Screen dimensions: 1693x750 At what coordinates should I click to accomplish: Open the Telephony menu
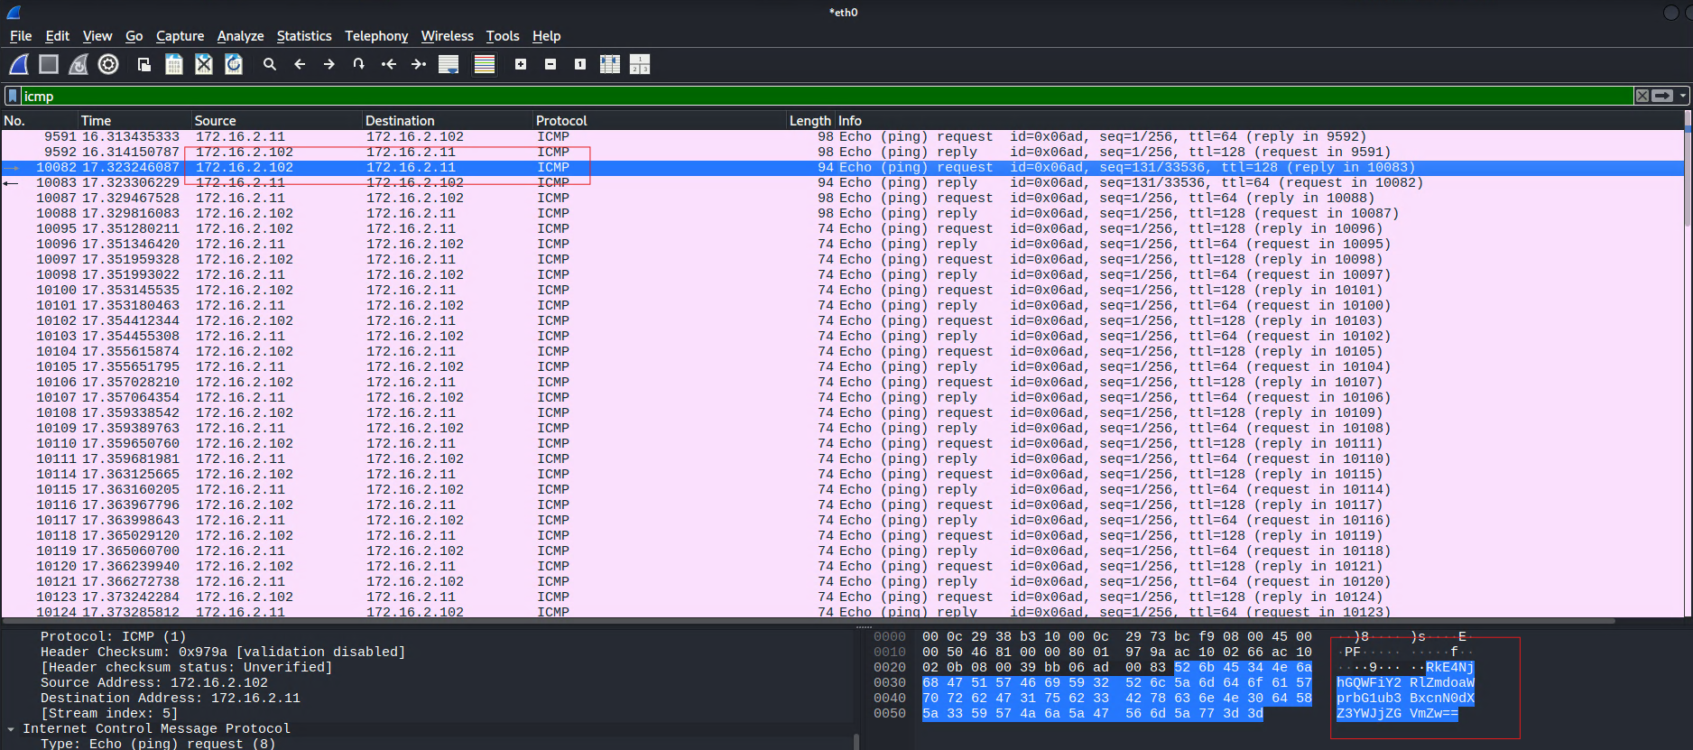(376, 36)
